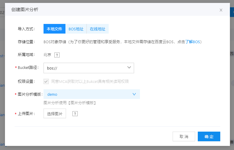Click the 取消 button

pyautogui.click(x=184, y=137)
